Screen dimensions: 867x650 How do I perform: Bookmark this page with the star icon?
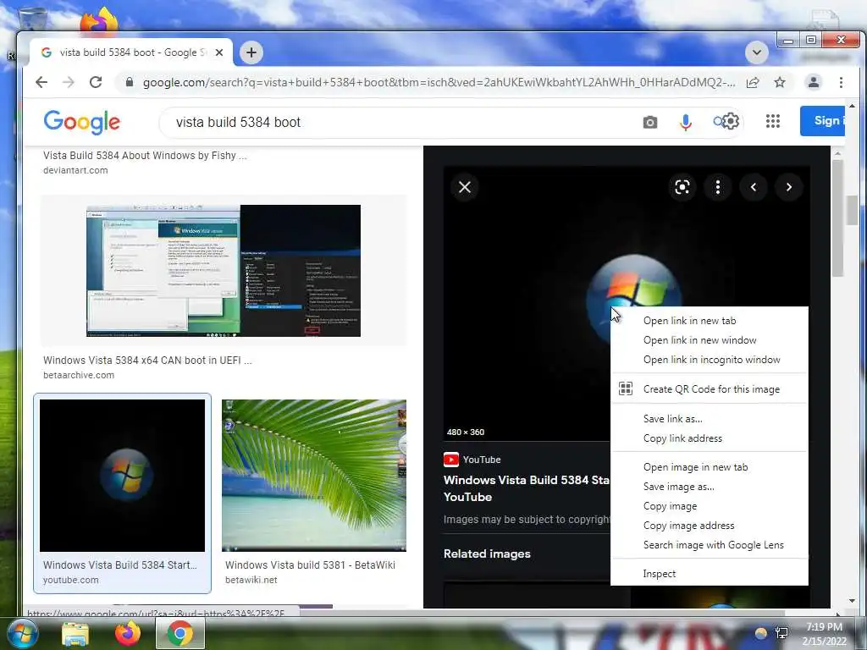pyautogui.click(x=780, y=82)
